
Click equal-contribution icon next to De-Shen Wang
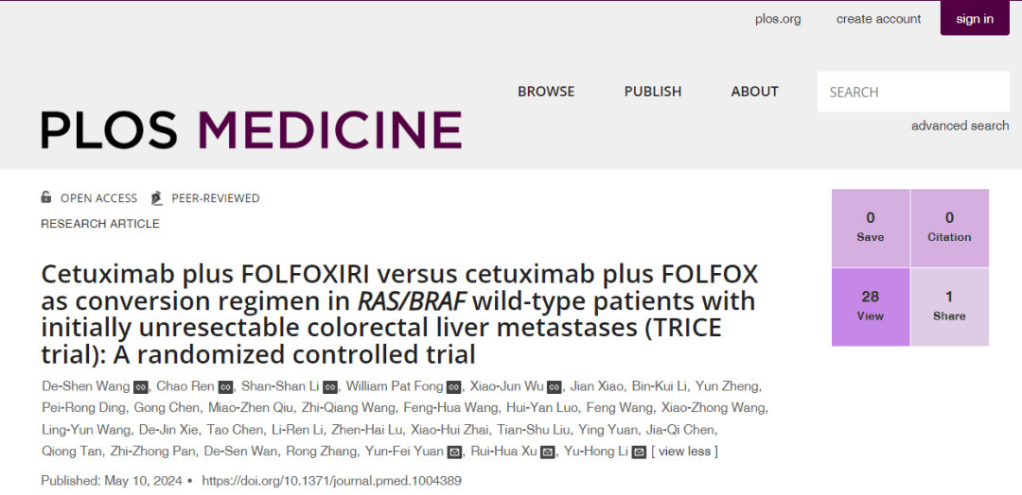[141, 386]
